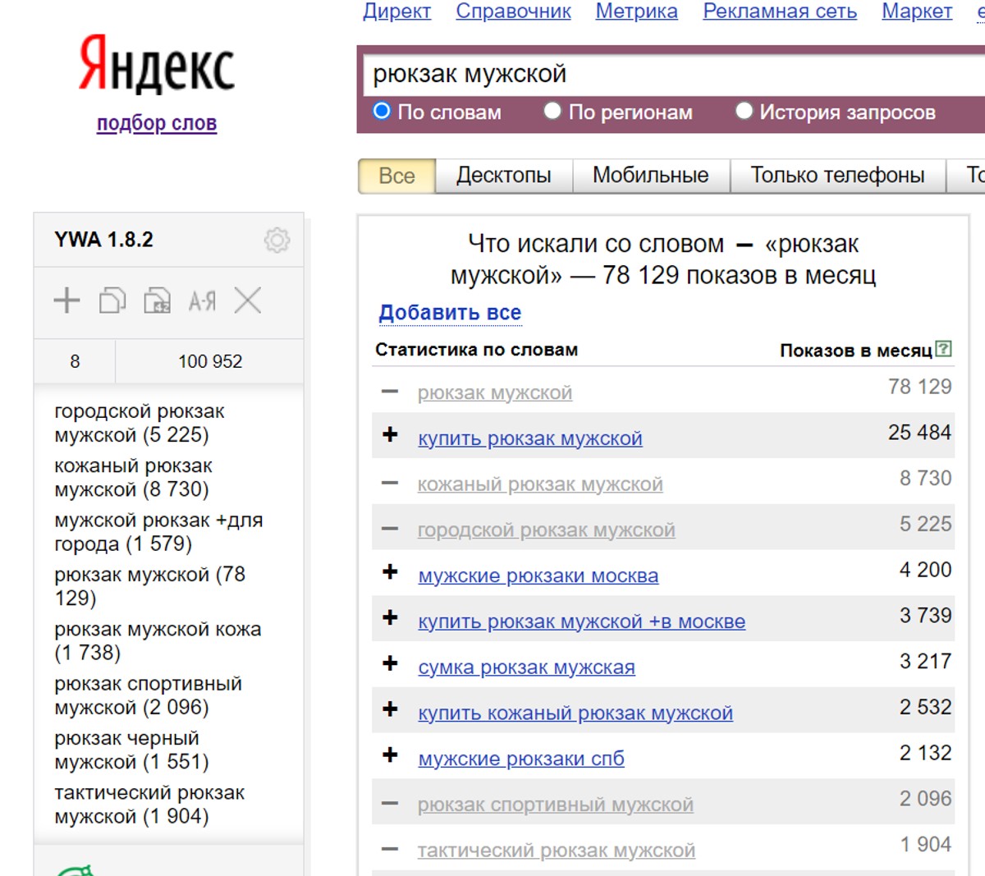Click the 'Показов в месяц' column header
This screenshot has width=985, height=876.
pyautogui.click(x=856, y=351)
